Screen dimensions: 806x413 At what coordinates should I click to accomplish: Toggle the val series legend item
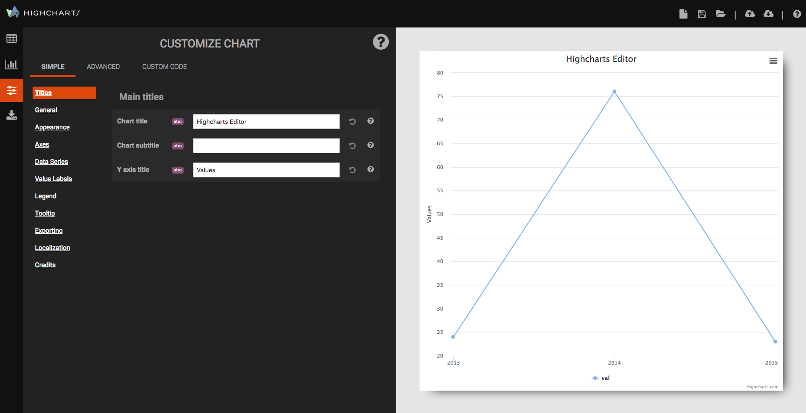600,378
